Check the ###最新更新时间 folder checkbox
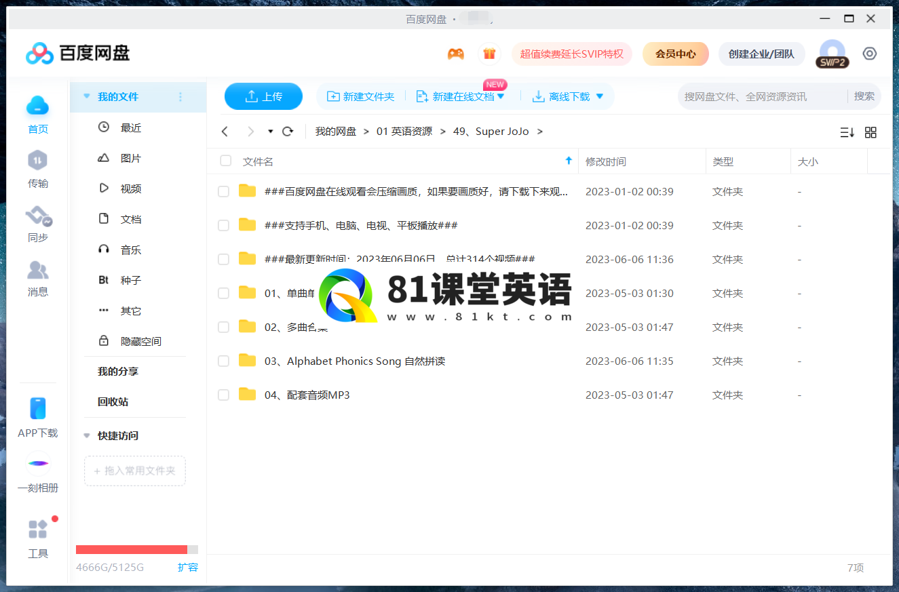899x592 pixels. (223, 260)
